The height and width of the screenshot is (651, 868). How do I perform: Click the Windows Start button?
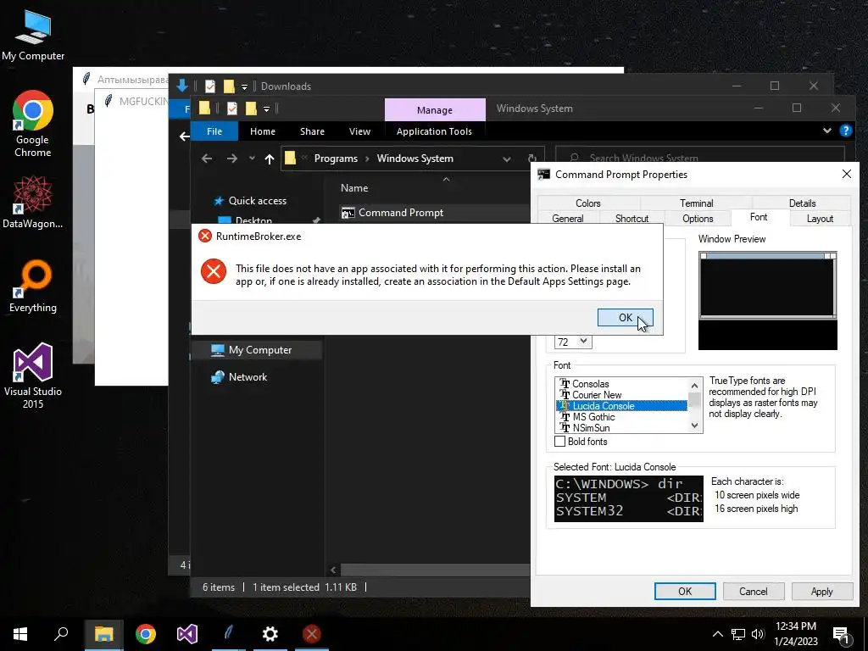tap(20, 634)
